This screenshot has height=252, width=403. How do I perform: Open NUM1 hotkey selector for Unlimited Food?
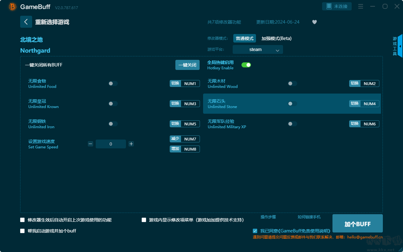(190, 83)
